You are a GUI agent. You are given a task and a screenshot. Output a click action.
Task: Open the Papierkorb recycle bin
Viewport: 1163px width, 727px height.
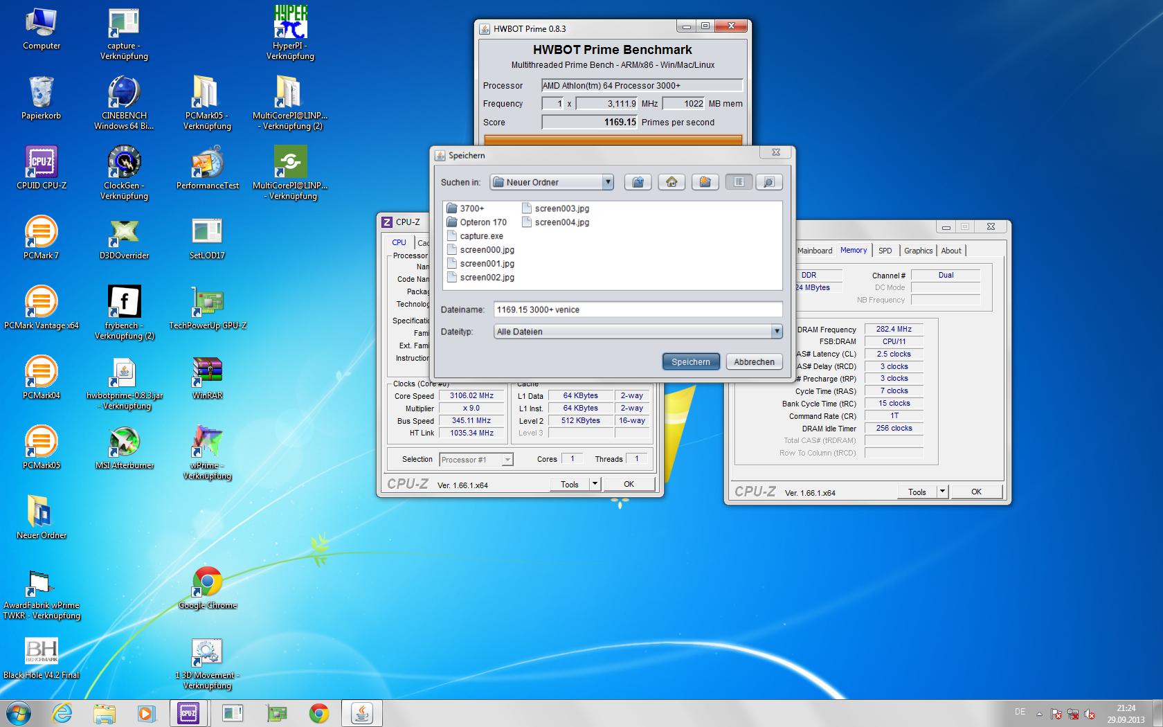(x=42, y=99)
